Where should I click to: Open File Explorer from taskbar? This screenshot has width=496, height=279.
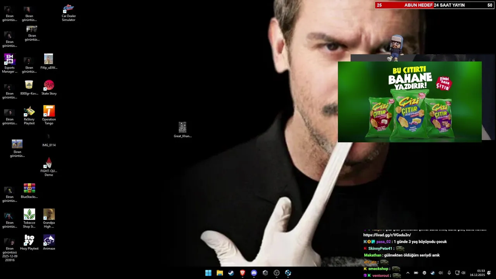[220, 273]
